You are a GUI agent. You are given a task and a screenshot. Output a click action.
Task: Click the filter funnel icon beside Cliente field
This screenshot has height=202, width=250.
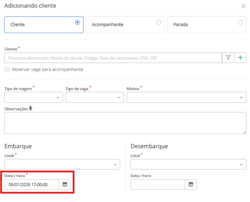tap(228, 58)
